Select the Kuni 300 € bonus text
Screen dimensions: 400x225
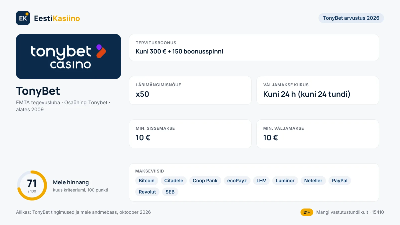(x=179, y=51)
